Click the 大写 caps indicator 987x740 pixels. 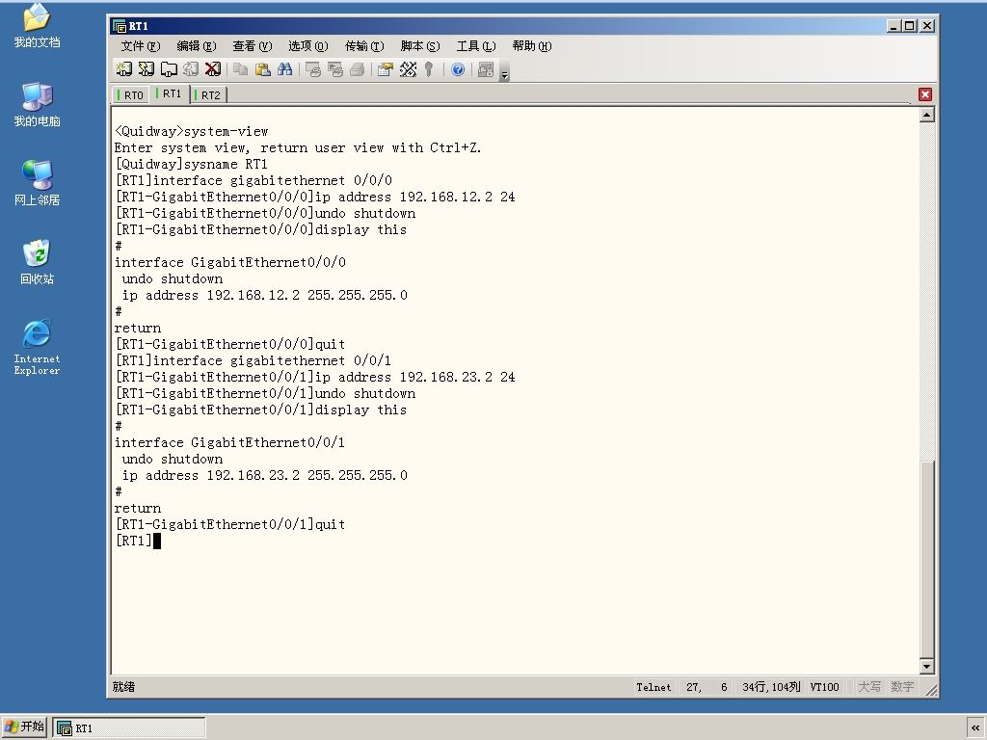(869, 687)
